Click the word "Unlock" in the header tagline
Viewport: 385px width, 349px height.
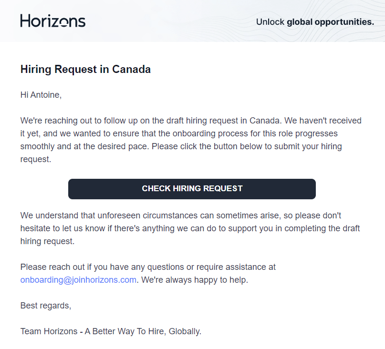coord(270,22)
